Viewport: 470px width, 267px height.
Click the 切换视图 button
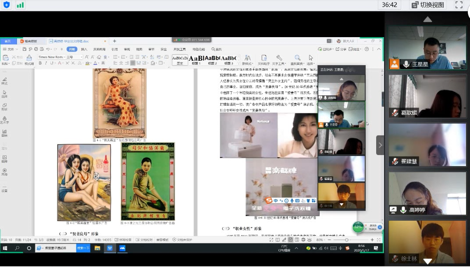pyautogui.click(x=427, y=5)
